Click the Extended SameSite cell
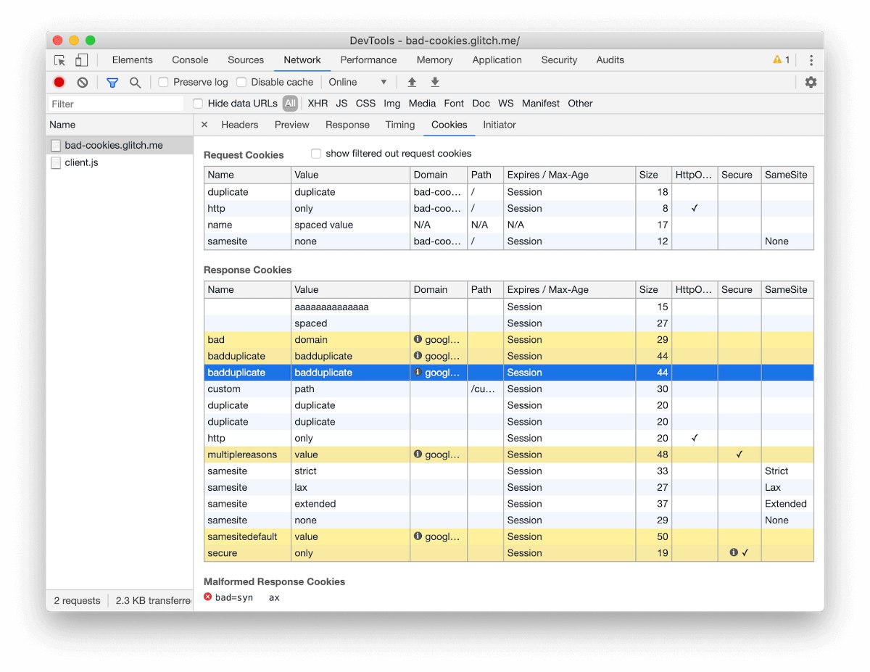 coord(786,504)
